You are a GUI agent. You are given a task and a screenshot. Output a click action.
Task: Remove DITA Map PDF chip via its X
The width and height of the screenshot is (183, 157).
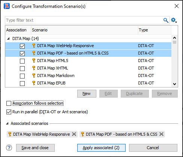161,134
